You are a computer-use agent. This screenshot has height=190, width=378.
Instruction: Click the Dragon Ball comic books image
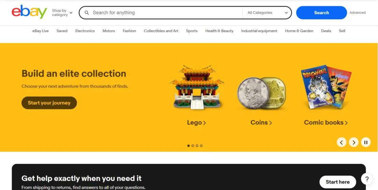(x=326, y=87)
